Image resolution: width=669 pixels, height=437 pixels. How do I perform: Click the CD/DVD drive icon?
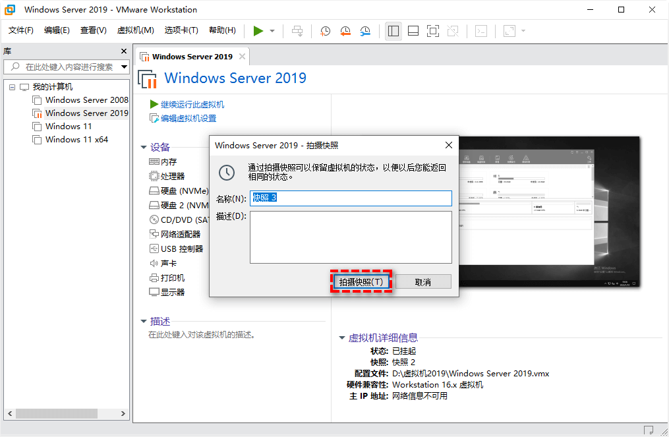(154, 219)
